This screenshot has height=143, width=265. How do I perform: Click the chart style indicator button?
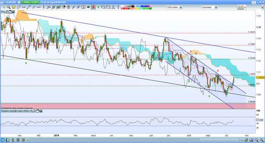coord(240,7)
